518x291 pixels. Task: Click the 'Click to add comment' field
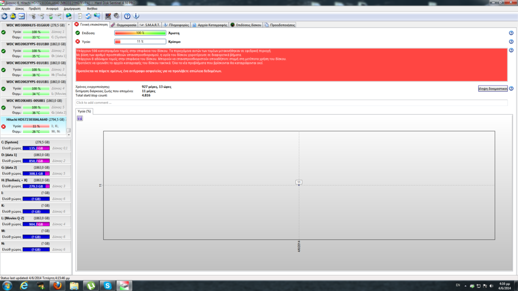(291, 103)
